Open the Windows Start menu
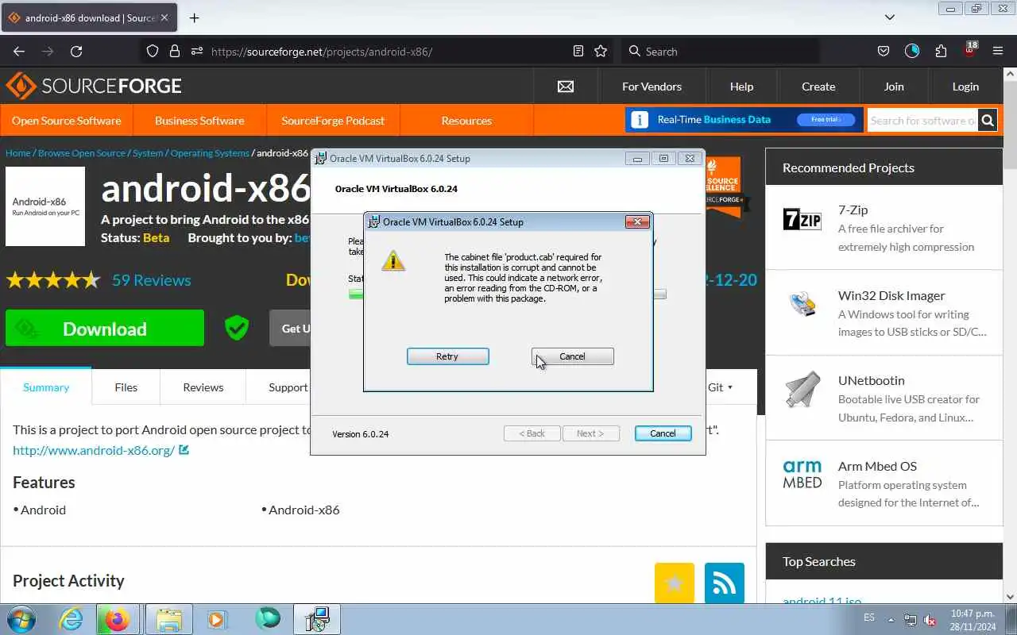Screen dimensions: 1017x635 pos(21,618)
